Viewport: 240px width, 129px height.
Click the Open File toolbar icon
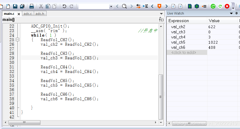coord(8,6)
